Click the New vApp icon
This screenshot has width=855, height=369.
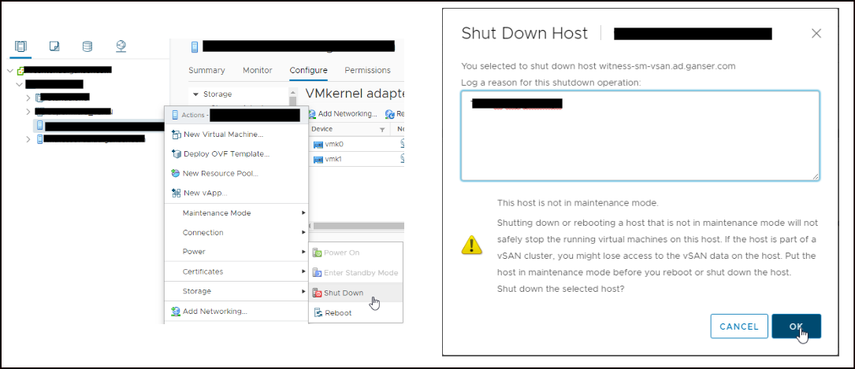pyautogui.click(x=176, y=193)
